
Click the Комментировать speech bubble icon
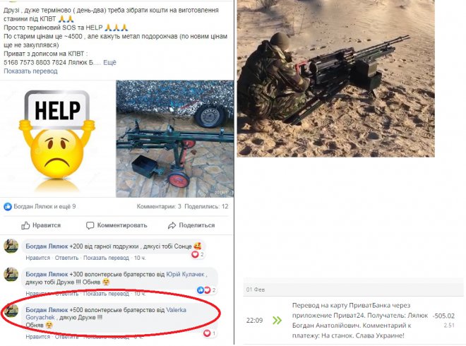(90, 226)
